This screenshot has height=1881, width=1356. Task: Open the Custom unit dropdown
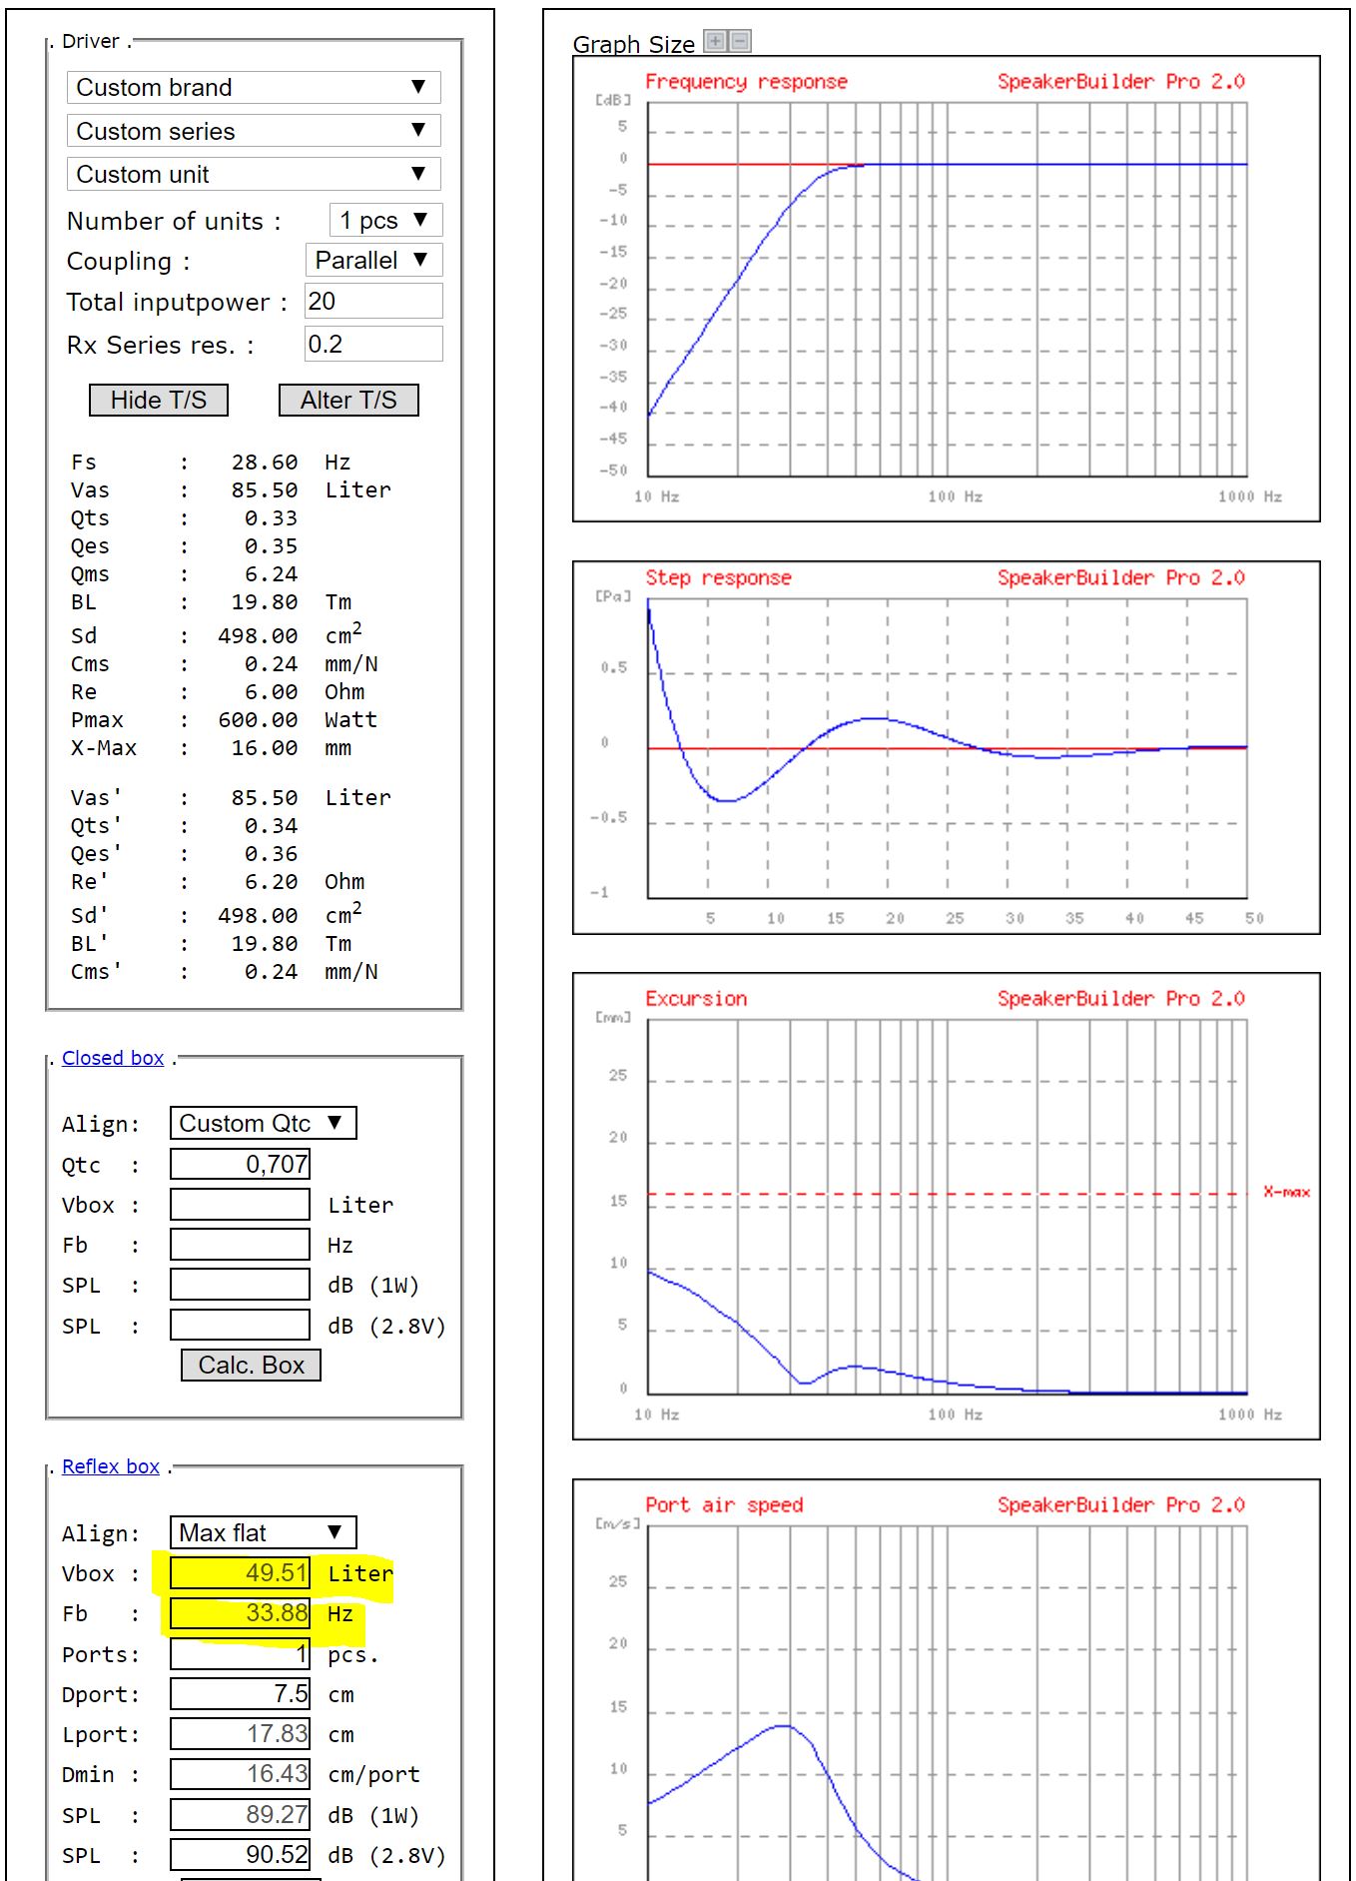(x=254, y=174)
